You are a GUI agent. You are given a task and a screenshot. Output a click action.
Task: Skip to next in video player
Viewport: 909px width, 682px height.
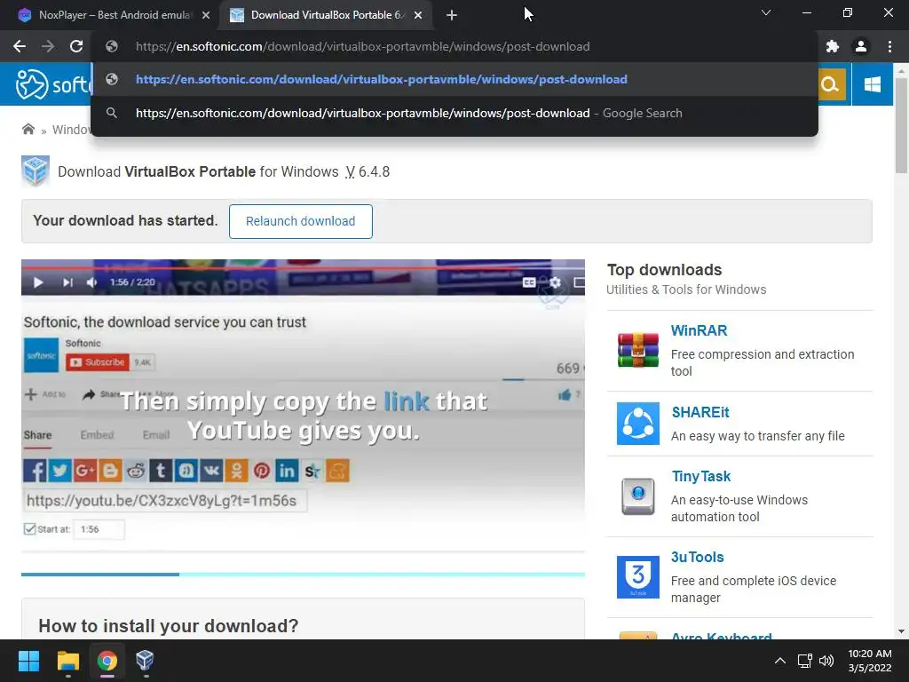click(67, 282)
